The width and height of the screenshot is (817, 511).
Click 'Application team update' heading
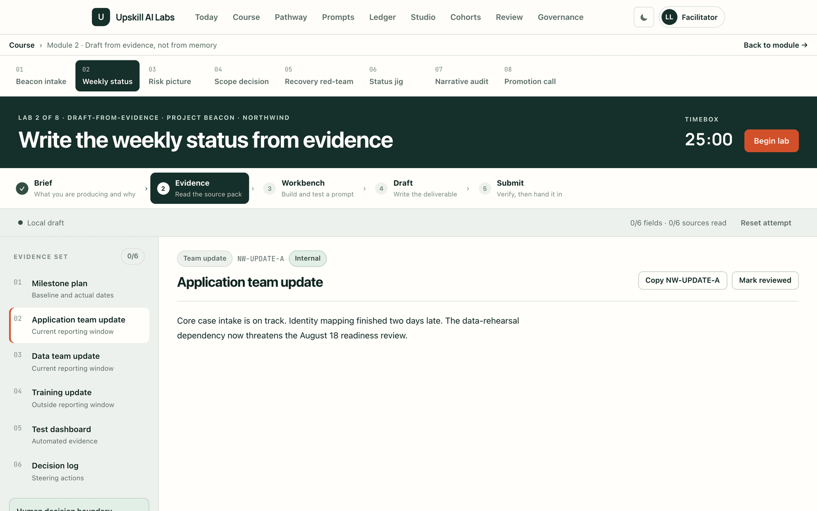click(x=250, y=282)
